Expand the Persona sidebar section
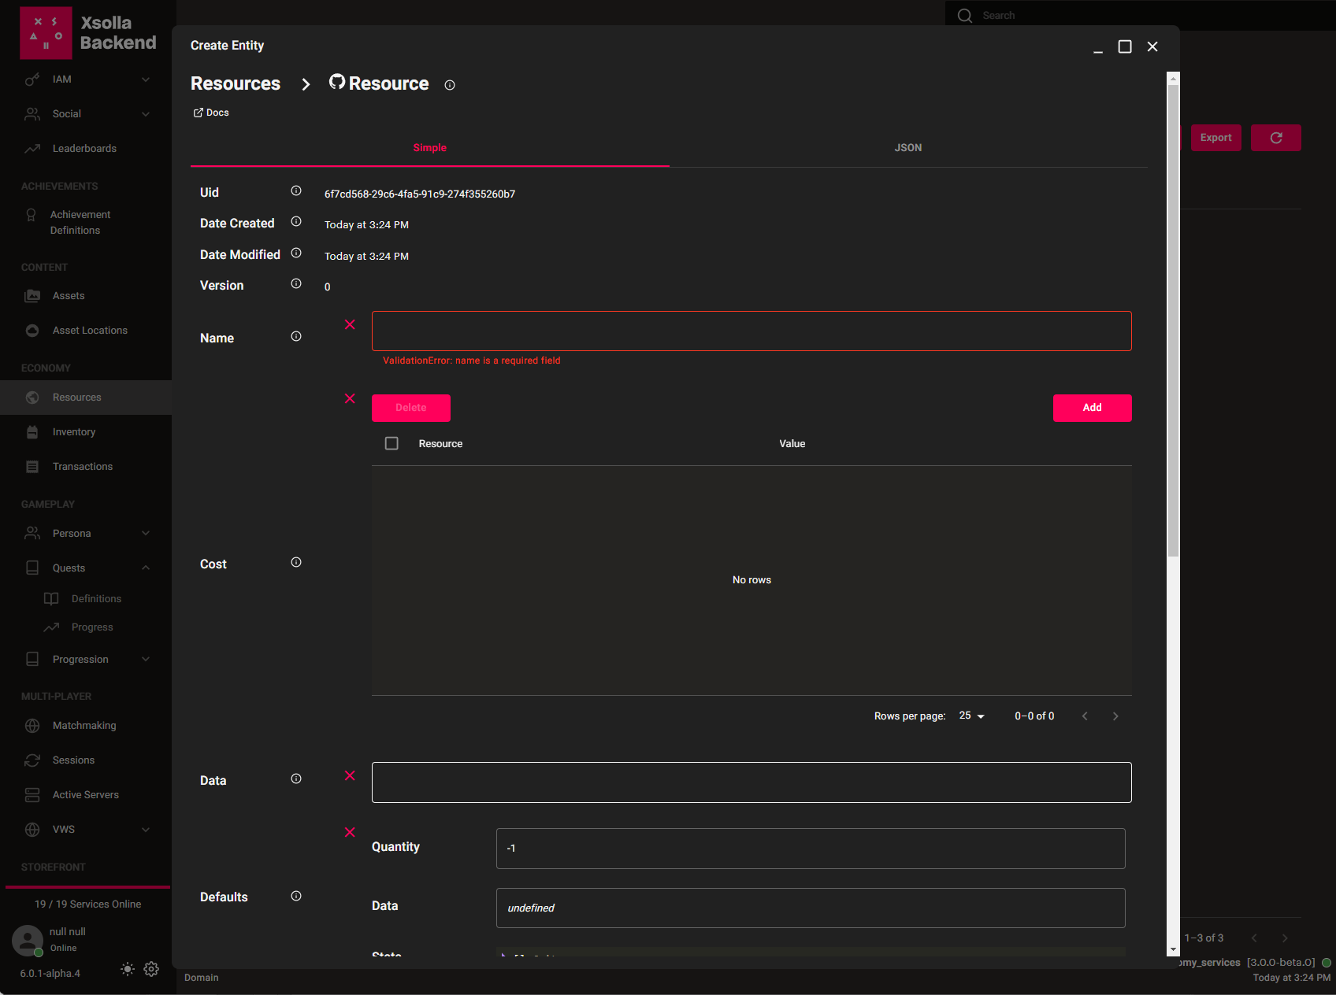This screenshot has width=1336, height=995. 146,534
